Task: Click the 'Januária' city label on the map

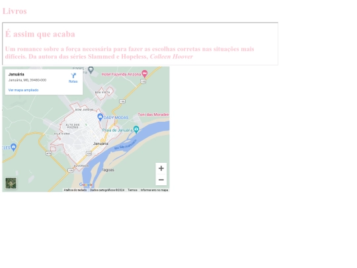Action: pos(100,144)
